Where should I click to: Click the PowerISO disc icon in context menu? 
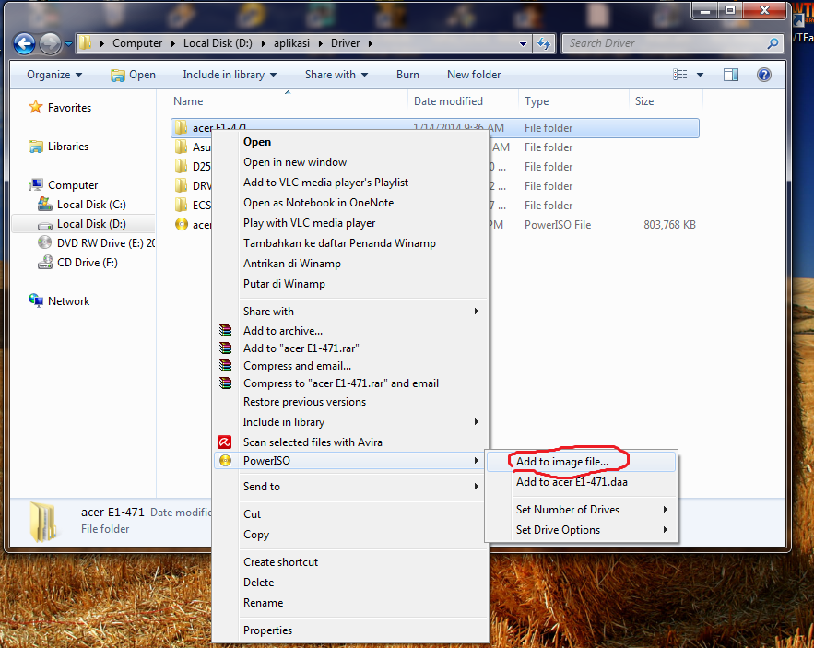225,460
